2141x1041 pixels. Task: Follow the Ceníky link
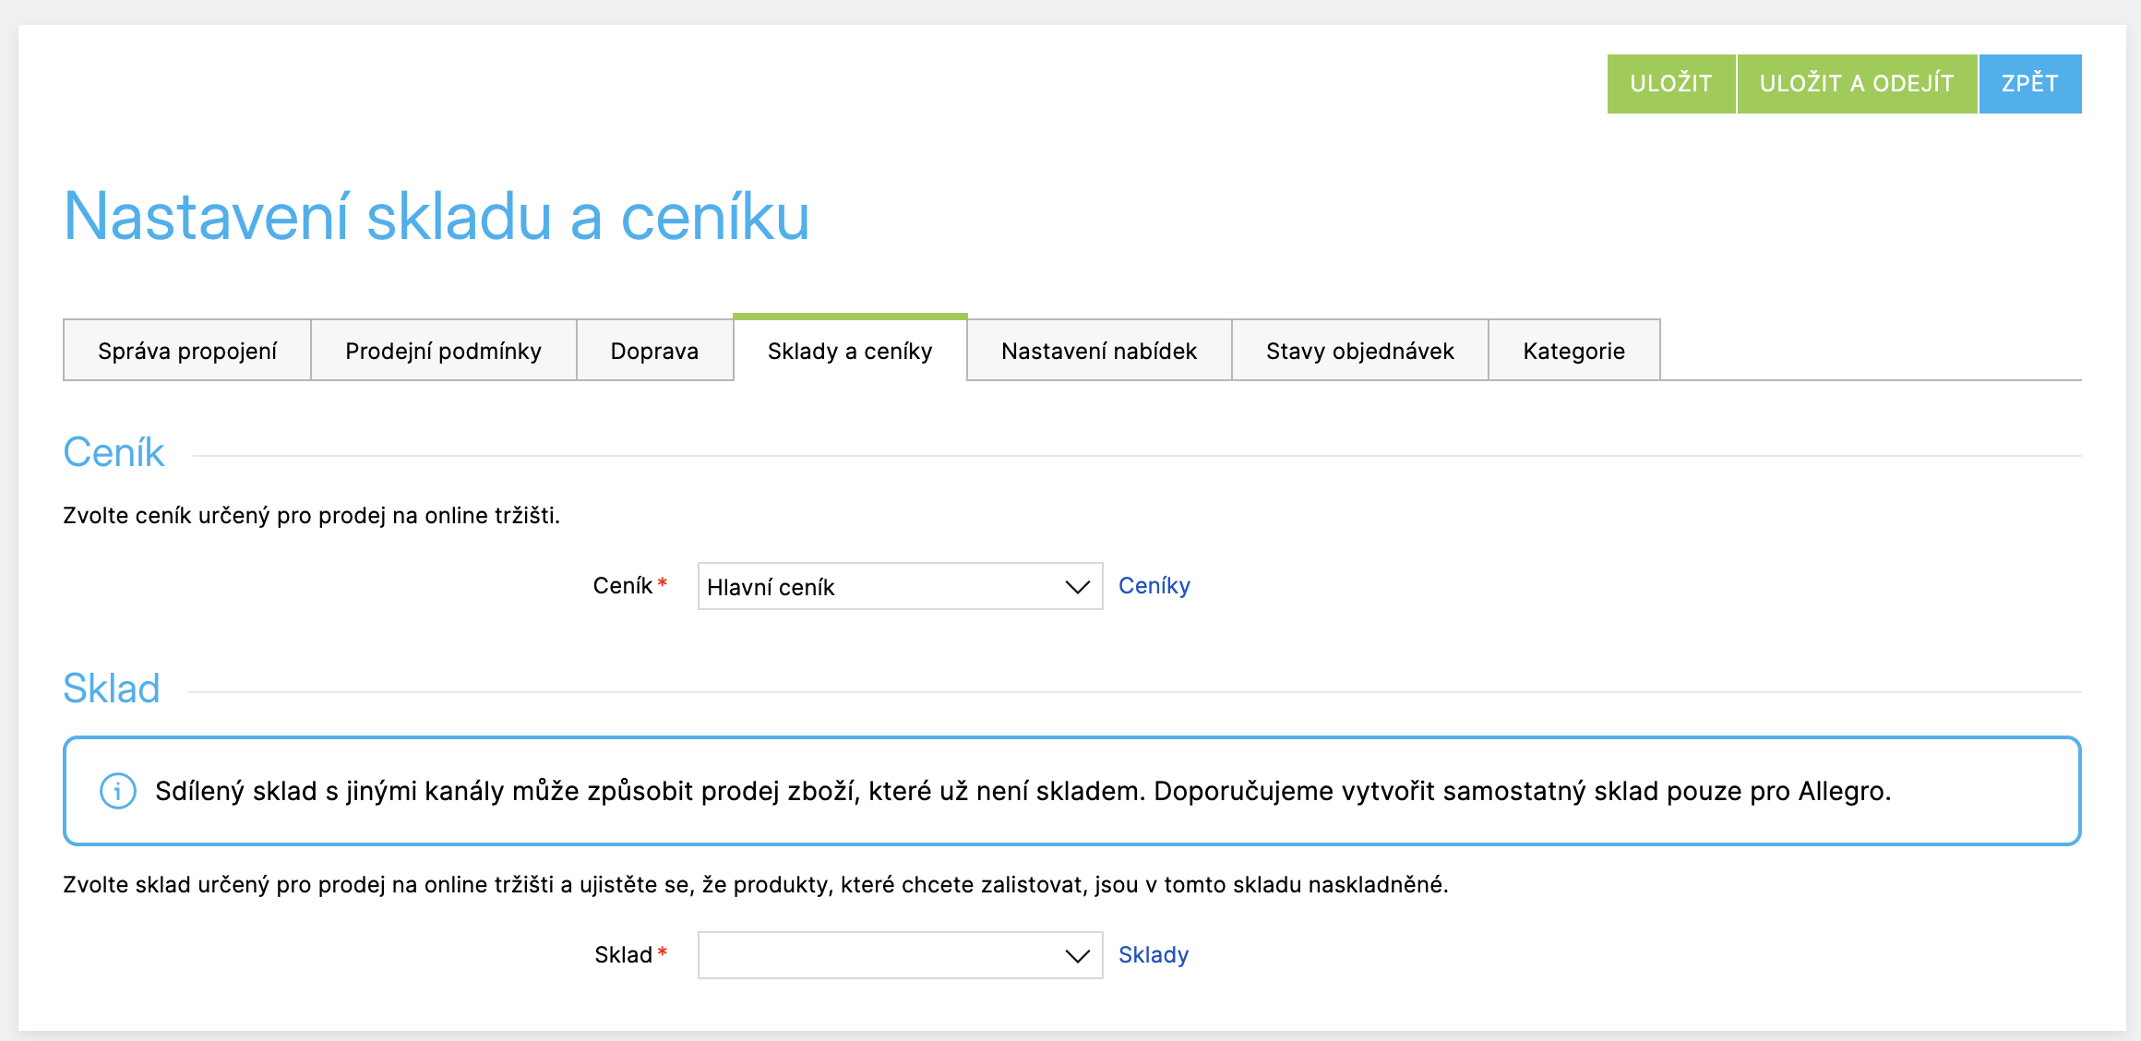1154,586
